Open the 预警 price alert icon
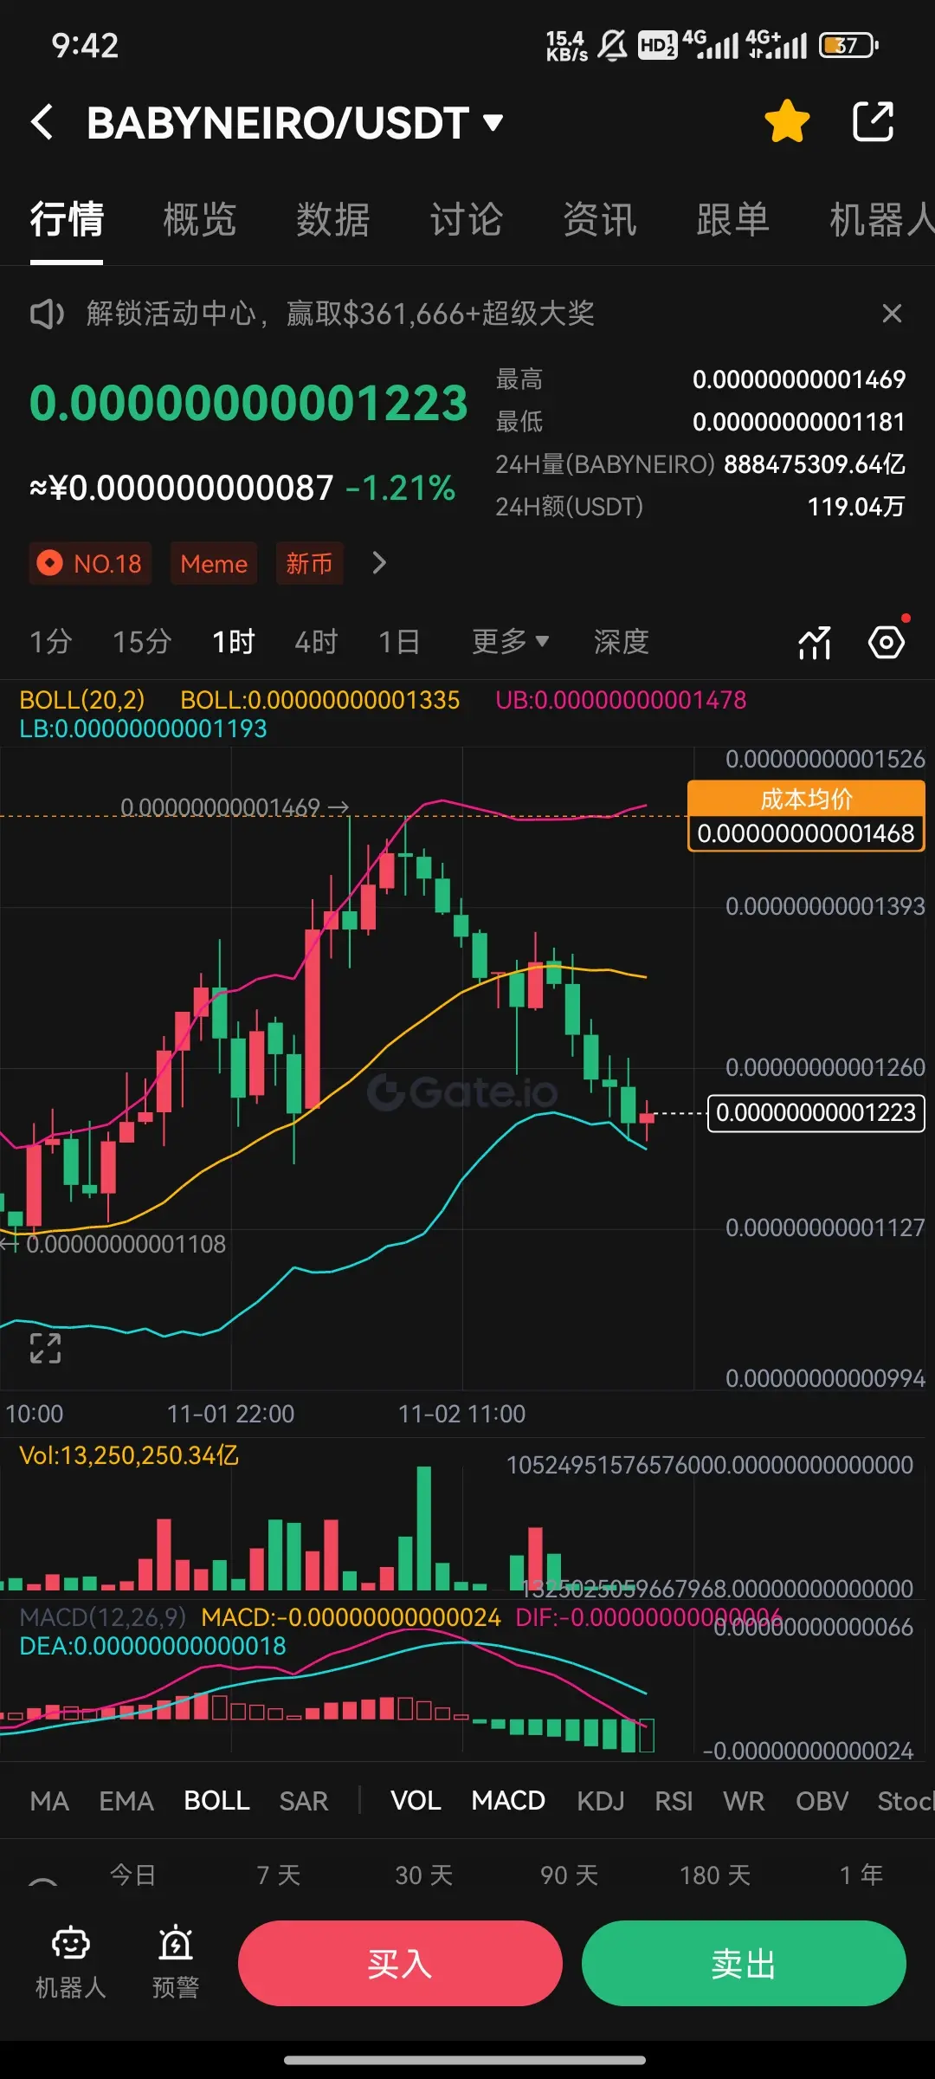Image resolution: width=935 pixels, height=2079 pixels. point(176,1962)
